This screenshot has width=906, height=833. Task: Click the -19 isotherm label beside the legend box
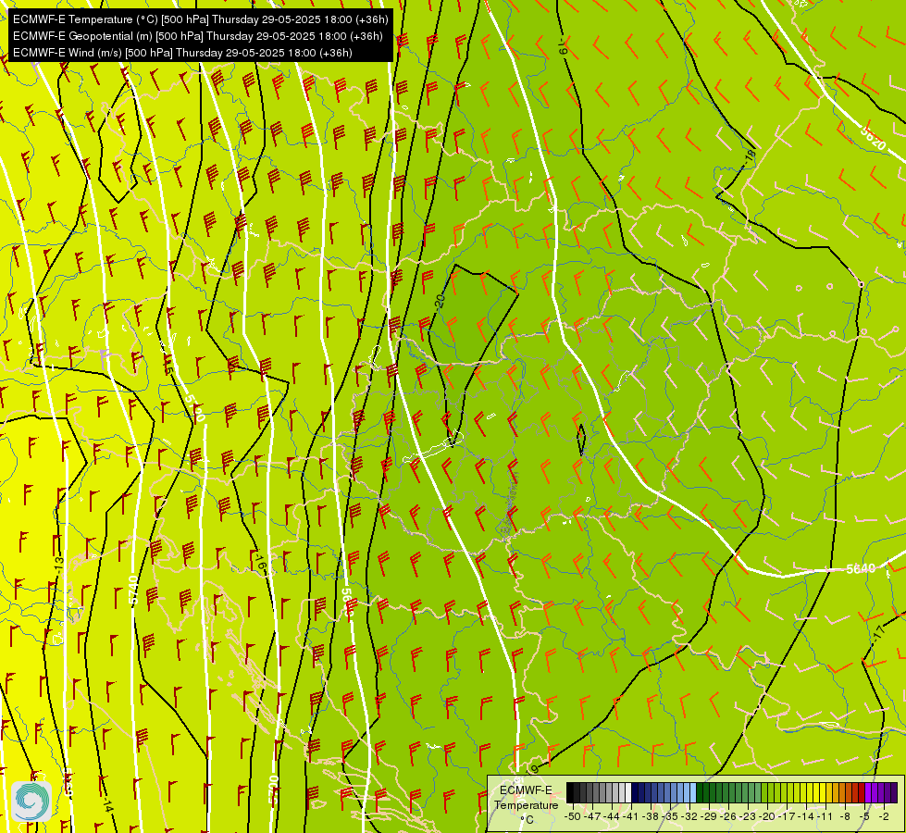click(x=532, y=769)
